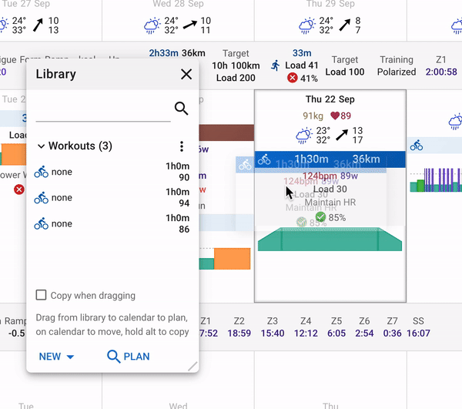Click bike icon in Thu 22 Sep ride header
462x409 pixels.
coord(264,159)
